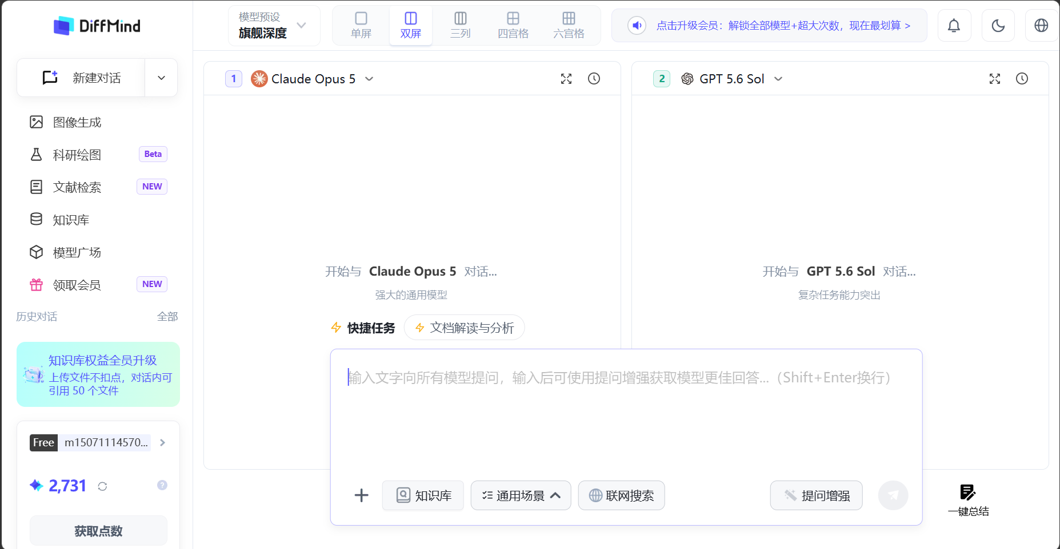Image resolution: width=1060 pixels, height=549 pixels.
Task: Click the Beta badge
Action: pos(153,154)
